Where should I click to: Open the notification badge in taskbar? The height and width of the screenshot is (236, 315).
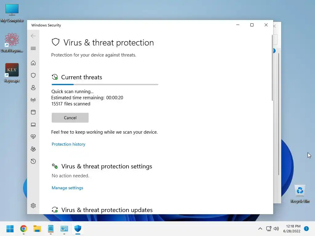click(306, 229)
